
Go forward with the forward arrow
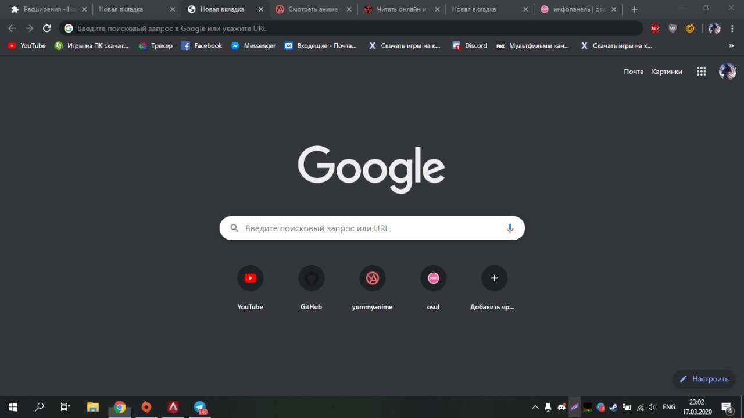[30, 28]
